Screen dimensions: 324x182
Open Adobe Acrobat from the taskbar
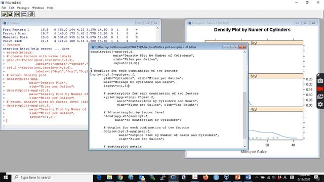[x=194, y=177]
